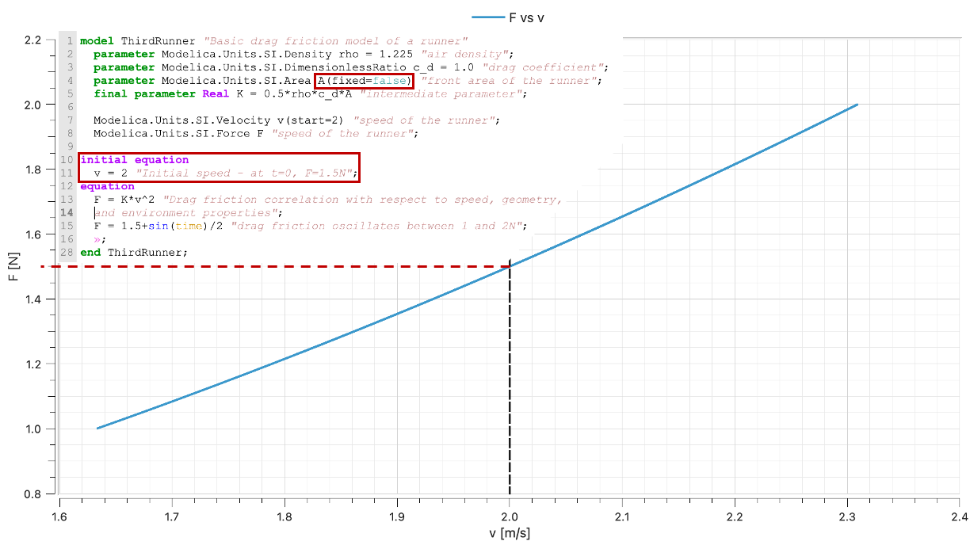Click line number 28 in the gutter

pyautogui.click(x=67, y=252)
